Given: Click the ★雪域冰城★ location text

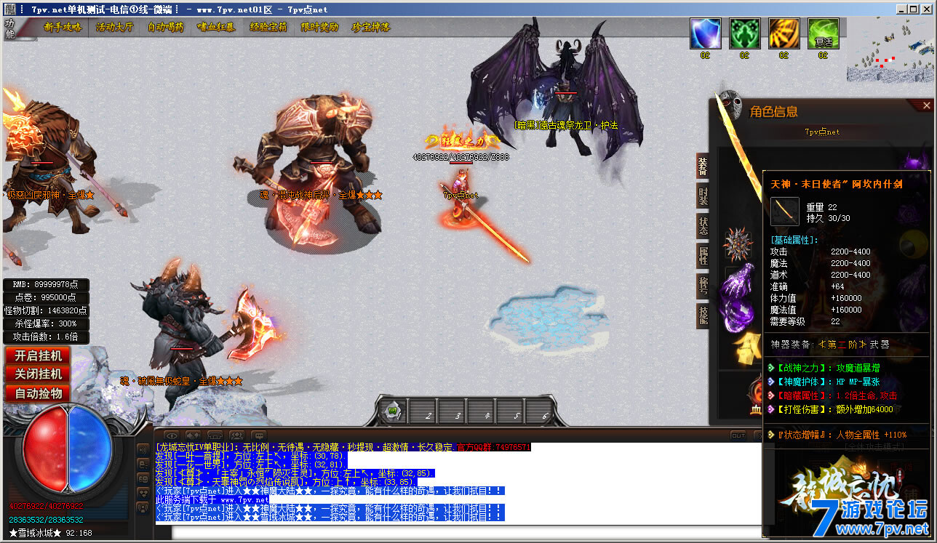Looking at the screenshot, I should coord(36,533).
